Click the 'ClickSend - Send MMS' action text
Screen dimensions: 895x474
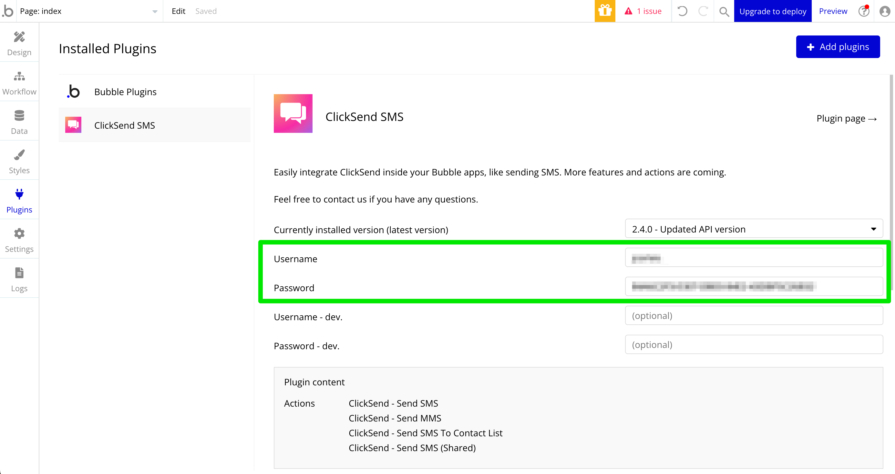tap(395, 418)
